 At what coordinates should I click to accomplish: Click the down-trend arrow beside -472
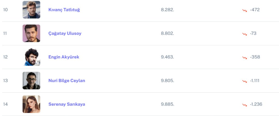tap(244, 10)
